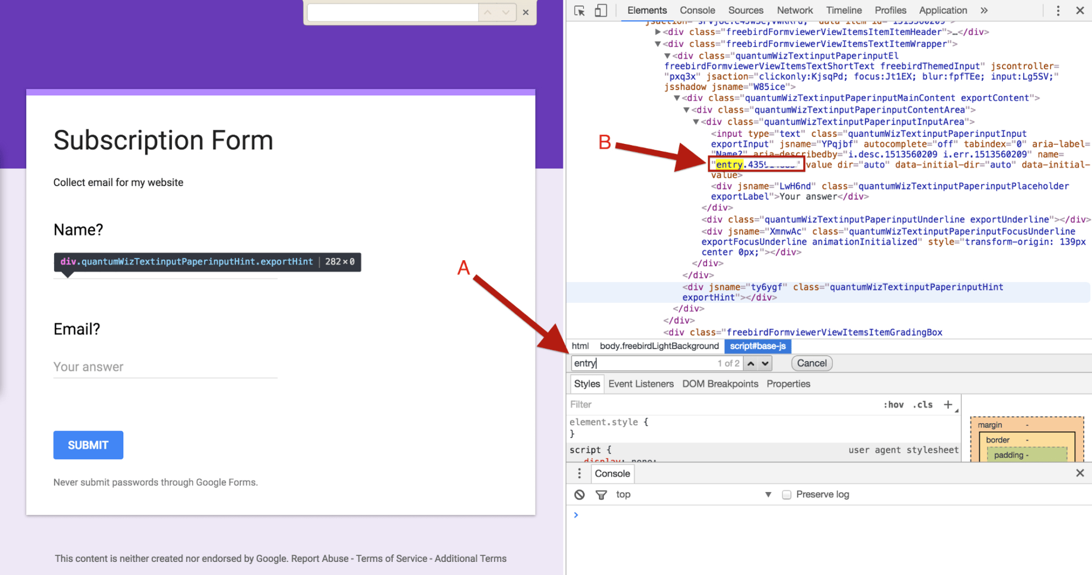
Task: Open the console drawer three-dot menu
Action: coord(580,473)
